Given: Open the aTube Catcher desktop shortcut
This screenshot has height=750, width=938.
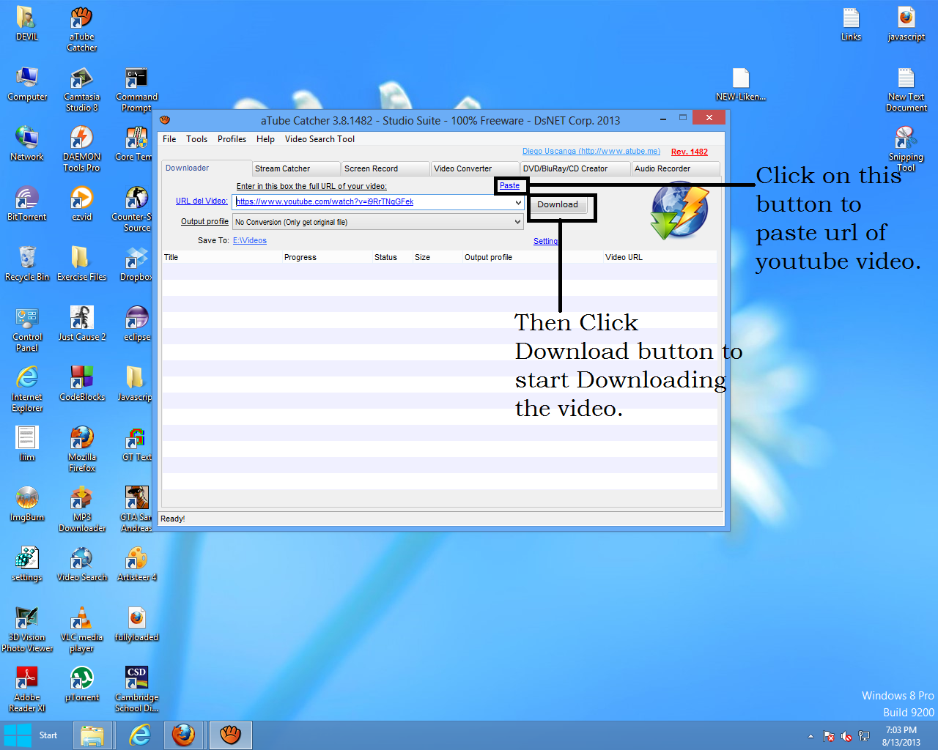Looking at the screenshot, I should pos(81,29).
